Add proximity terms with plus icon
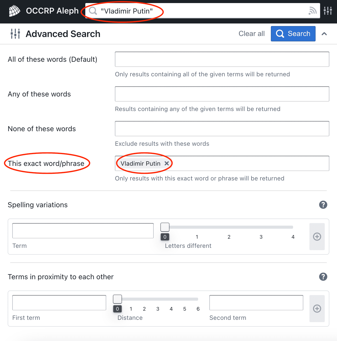337x341 pixels. click(317, 309)
